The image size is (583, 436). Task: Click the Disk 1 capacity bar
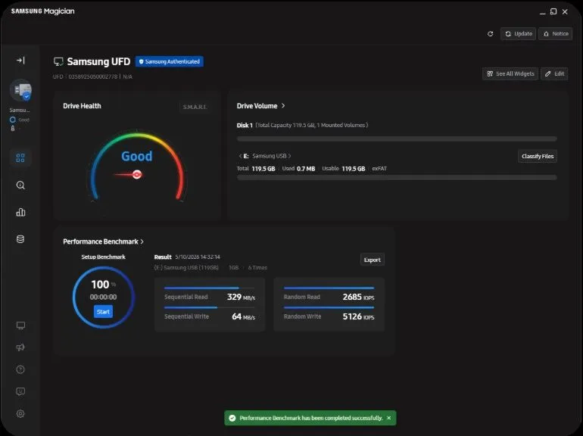tap(397, 139)
